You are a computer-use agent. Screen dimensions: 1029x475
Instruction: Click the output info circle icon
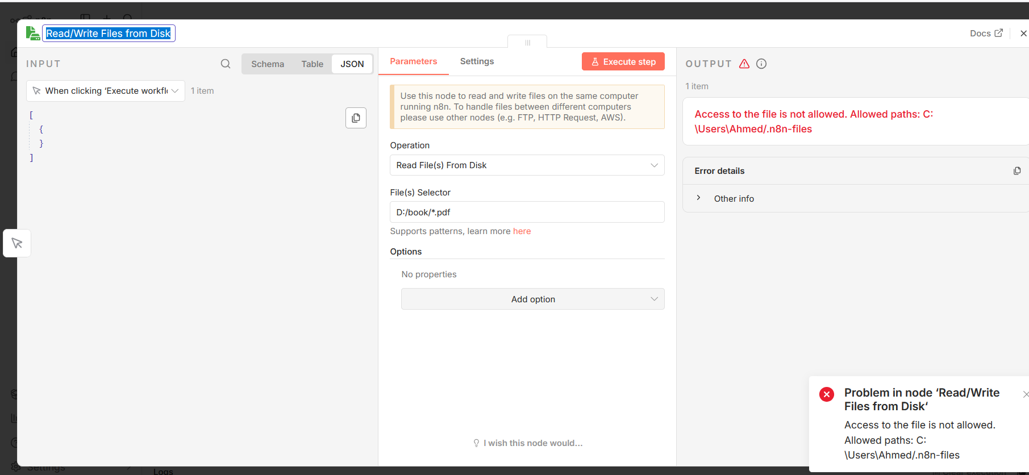click(761, 64)
